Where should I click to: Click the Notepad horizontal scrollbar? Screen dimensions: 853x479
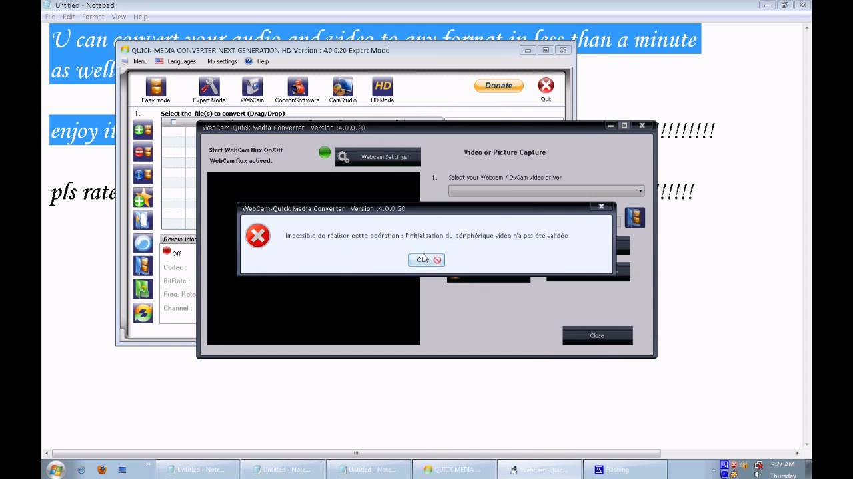pyautogui.click(x=357, y=453)
